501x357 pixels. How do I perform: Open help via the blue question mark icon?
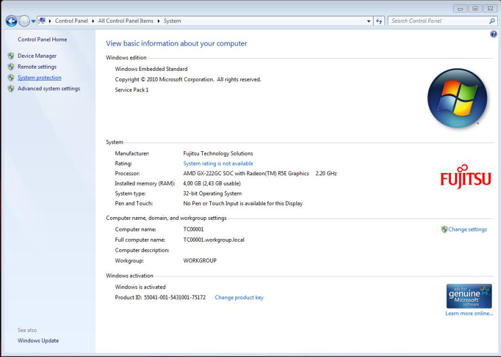coord(494,34)
